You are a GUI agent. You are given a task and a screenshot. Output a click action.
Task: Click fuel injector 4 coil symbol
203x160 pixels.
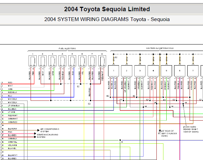(x=63, y=61)
